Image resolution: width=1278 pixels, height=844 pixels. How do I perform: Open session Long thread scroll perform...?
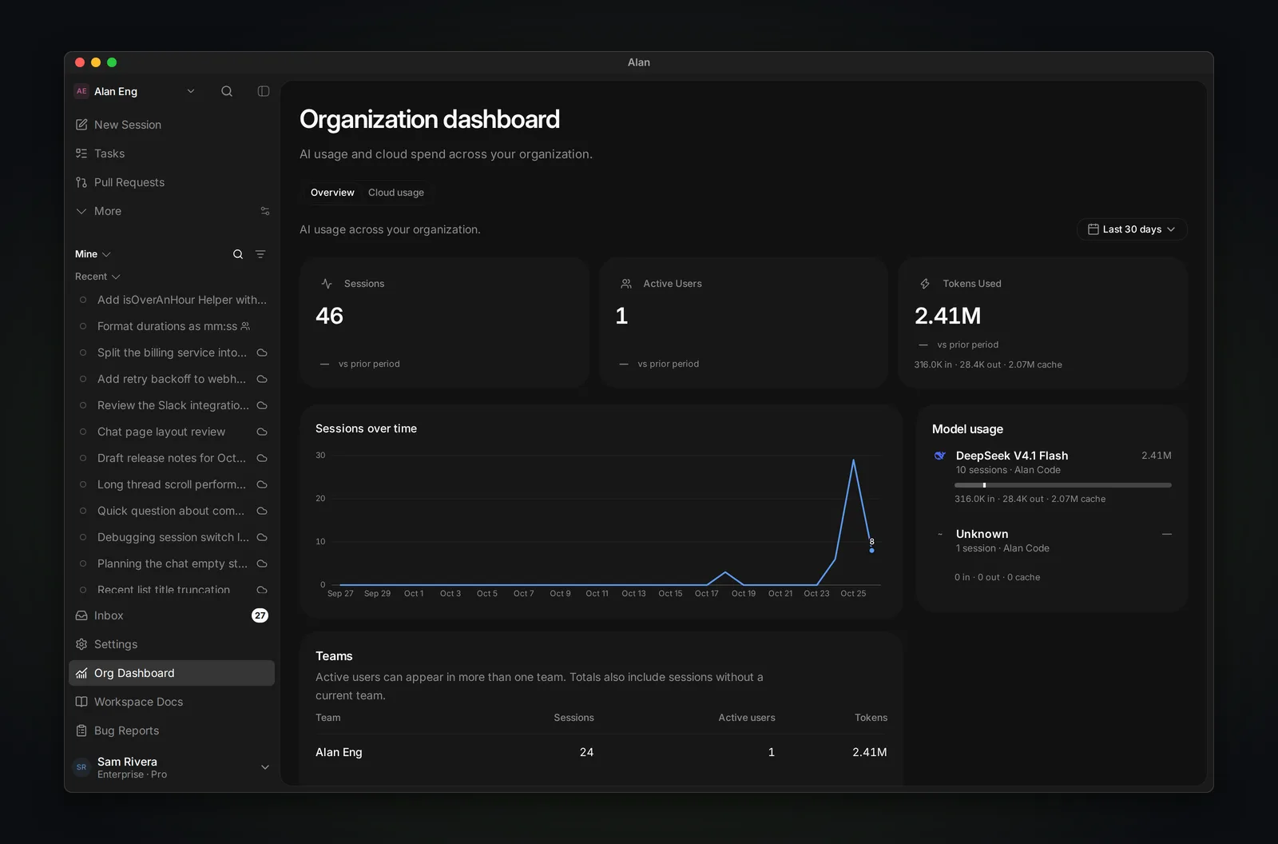pos(172,484)
